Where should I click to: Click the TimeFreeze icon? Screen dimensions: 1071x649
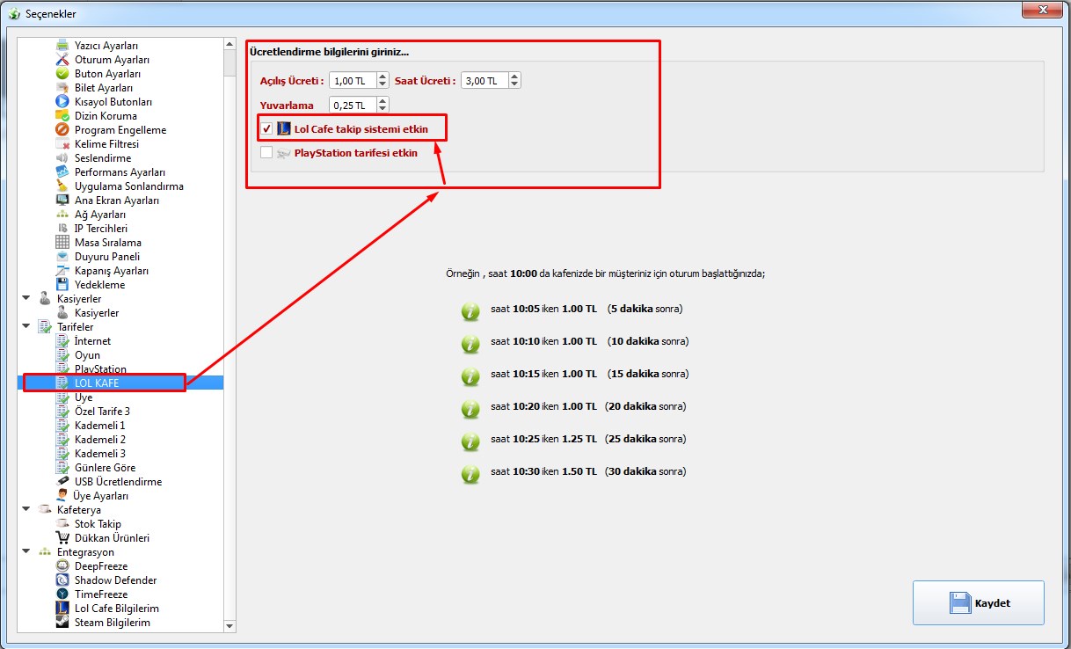[x=62, y=594]
